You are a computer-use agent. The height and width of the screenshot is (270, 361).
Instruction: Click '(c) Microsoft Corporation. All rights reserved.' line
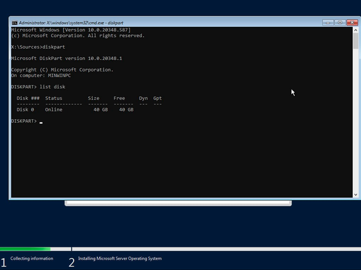[x=78, y=35]
